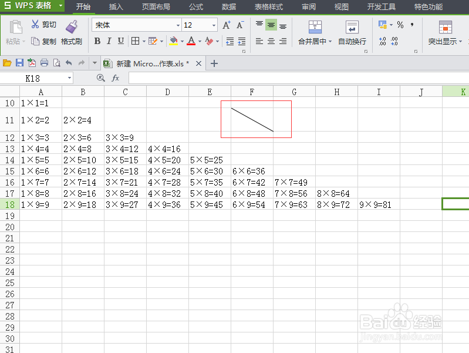469x353 pixels.
Task: Click the draw border pencil icon
Action: (153, 41)
